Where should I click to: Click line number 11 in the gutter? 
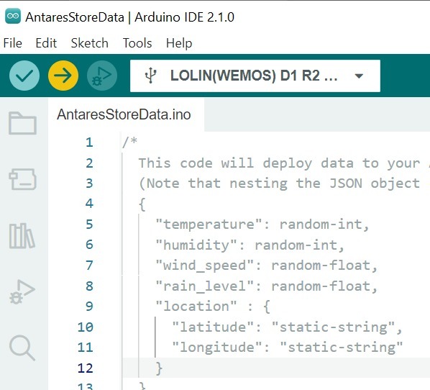(x=86, y=347)
